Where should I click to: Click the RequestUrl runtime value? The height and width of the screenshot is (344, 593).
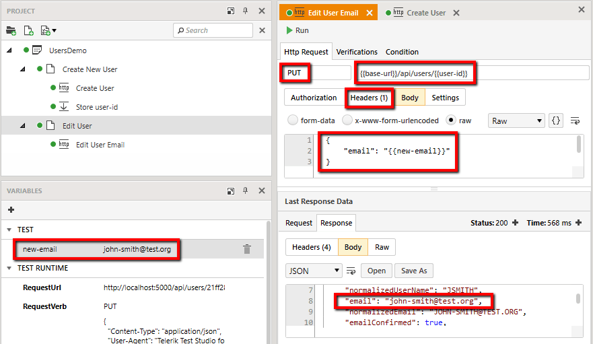pos(164,287)
